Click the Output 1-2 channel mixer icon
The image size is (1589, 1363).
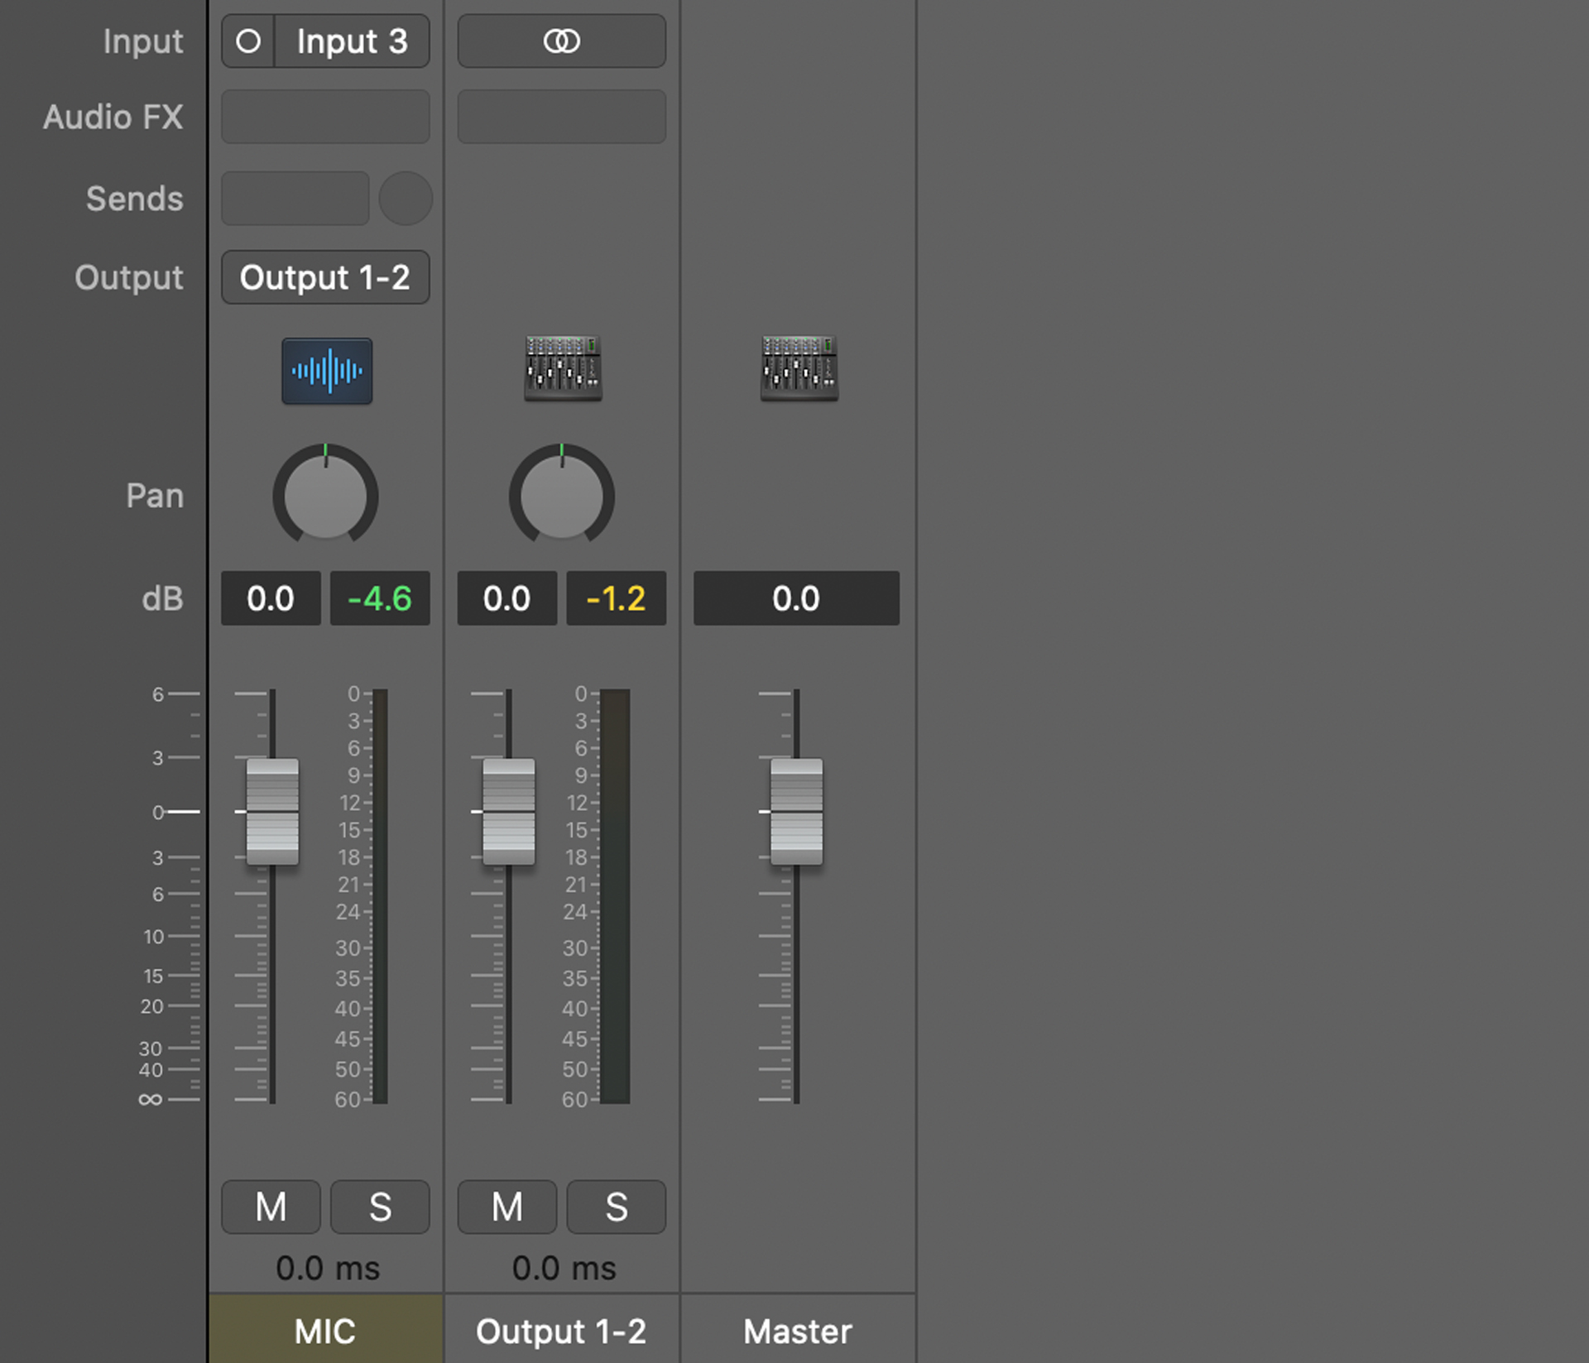(563, 368)
